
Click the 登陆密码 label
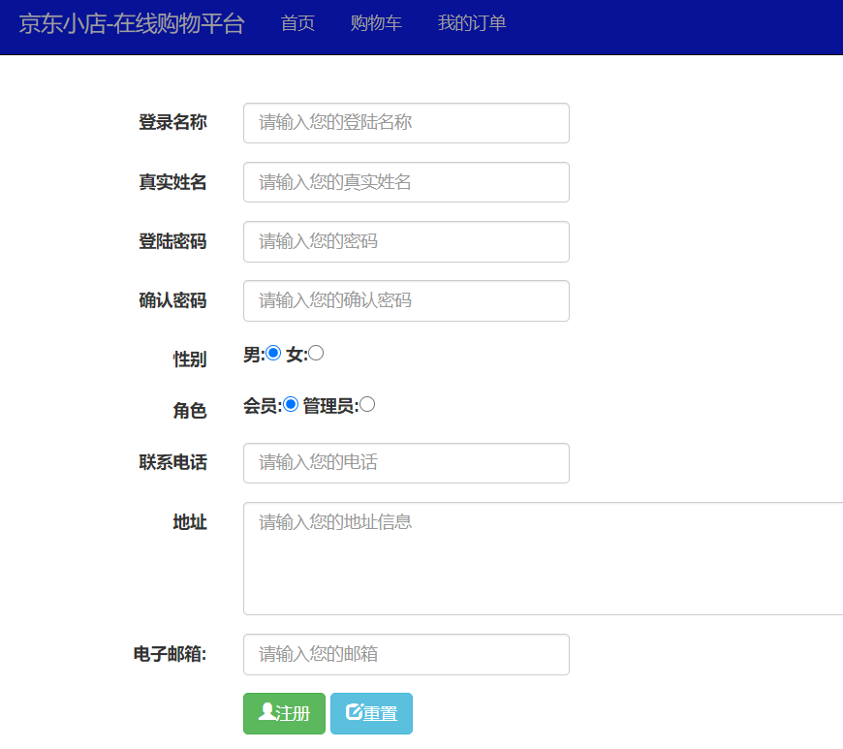pos(172,241)
